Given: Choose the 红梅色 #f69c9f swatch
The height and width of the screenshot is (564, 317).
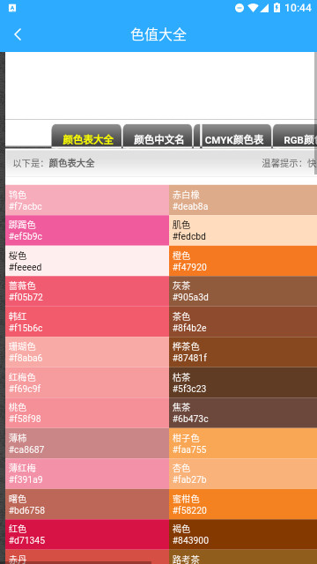Looking at the screenshot, I should click(x=87, y=382).
